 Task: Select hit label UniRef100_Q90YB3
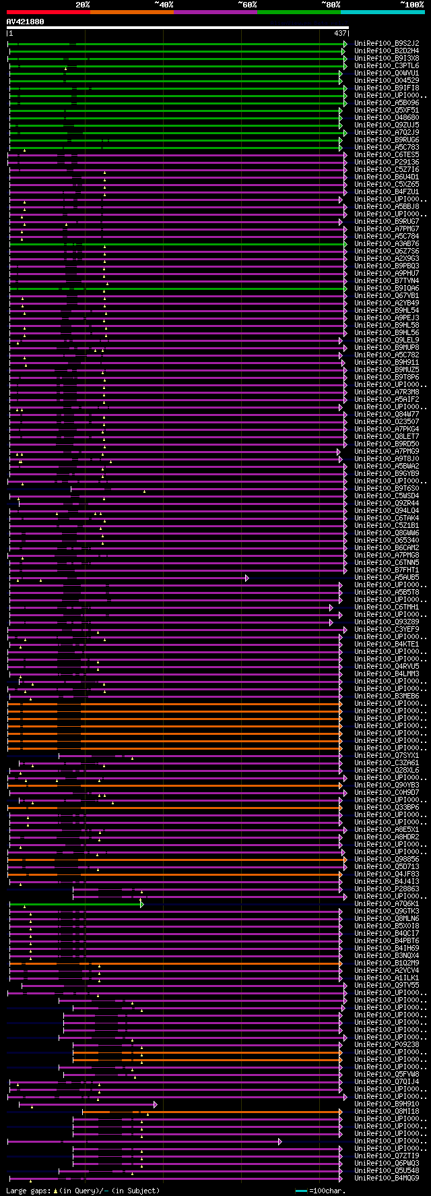point(387,785)
